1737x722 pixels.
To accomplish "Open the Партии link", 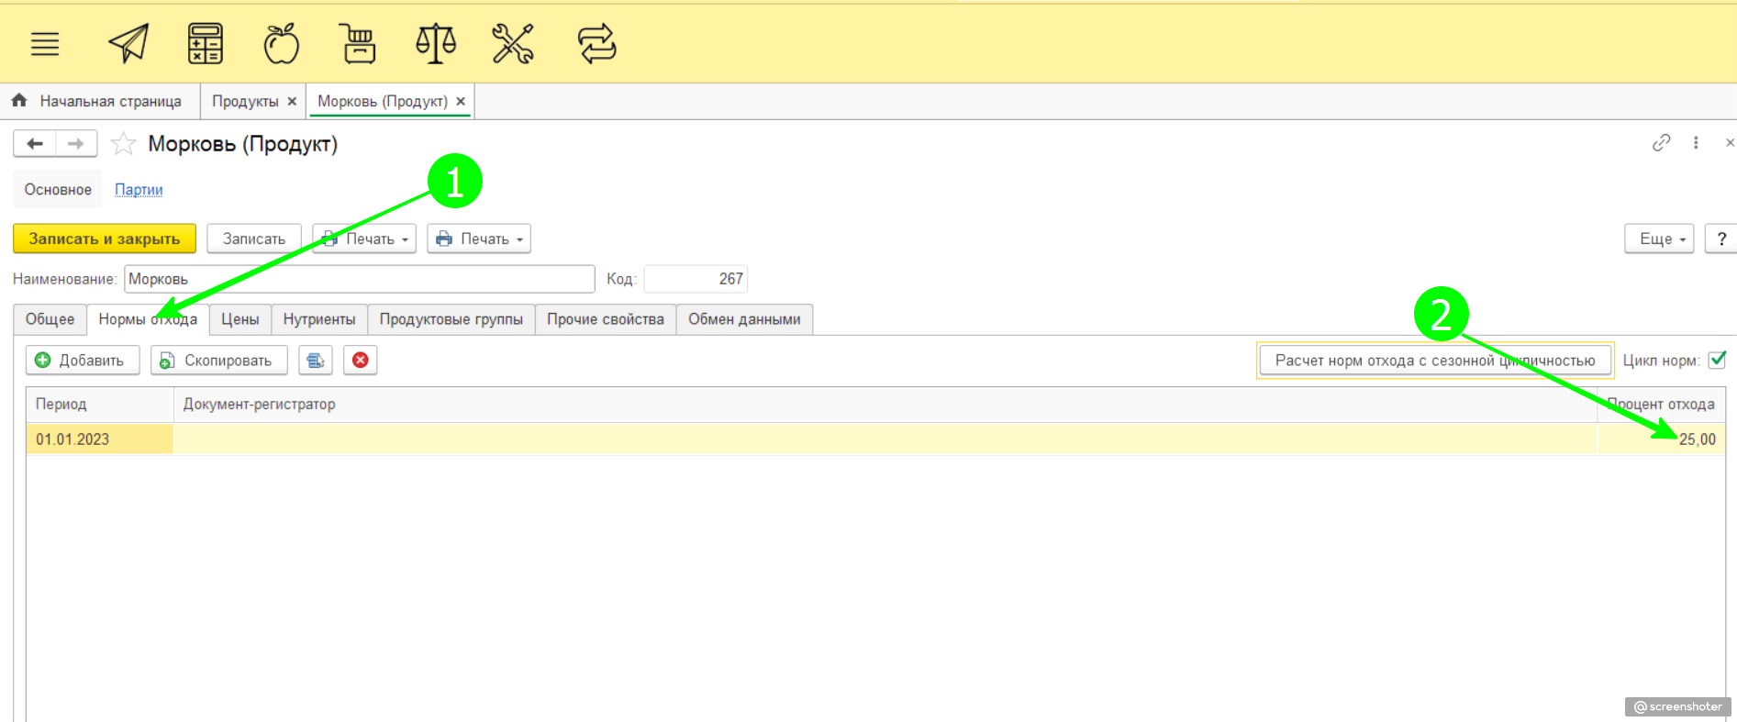I will [139, 190].
